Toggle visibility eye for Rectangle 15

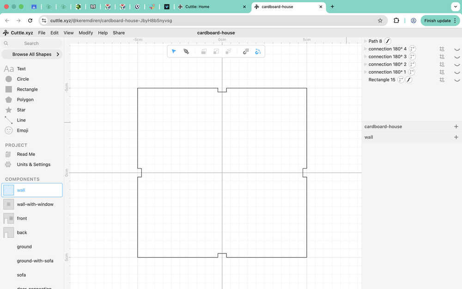tap(457, 80)
